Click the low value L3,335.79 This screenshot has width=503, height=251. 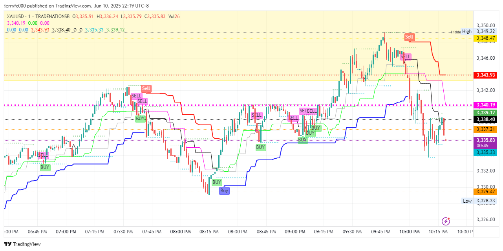[131, 16]
